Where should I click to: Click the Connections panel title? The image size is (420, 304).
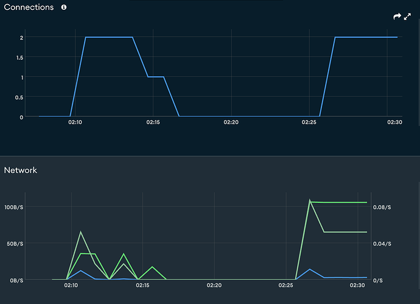[x=29, y=7]
